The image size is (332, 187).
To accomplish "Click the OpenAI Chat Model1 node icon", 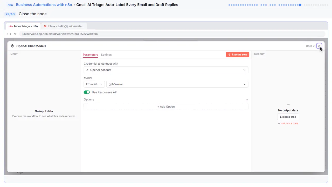I will tap(12, 46).
